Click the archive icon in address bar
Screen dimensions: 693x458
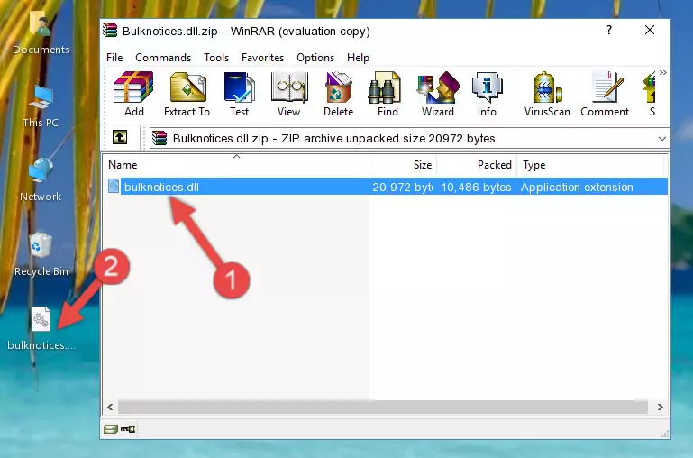(x=160, y=138)
